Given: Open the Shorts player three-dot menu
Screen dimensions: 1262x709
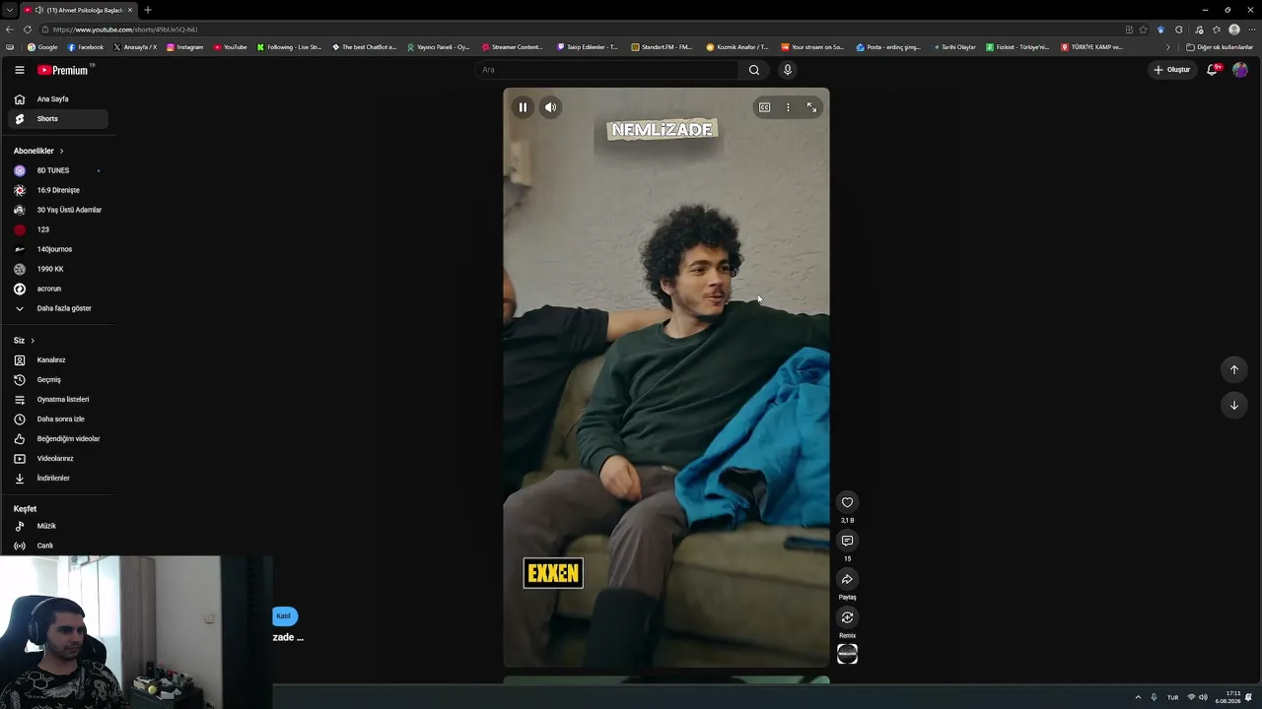Looking at the screenshot, I should tap(788, 107).
